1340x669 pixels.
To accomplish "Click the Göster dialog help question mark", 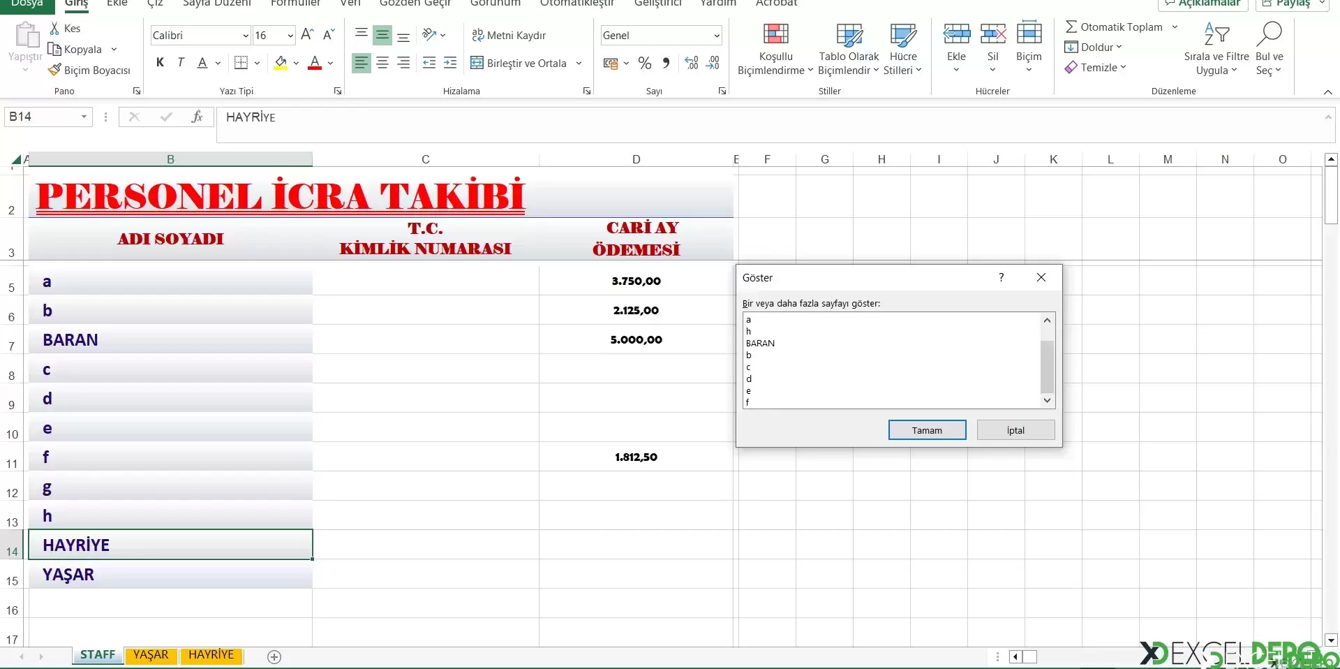I will tap(1002, 277).
